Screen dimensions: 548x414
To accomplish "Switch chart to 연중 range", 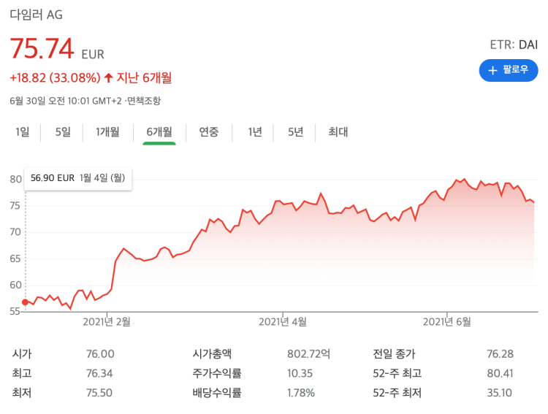I will pos(209,132).
